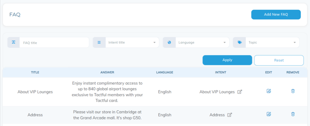
Task: Click the TITLE column header
Action: [35, 72]
